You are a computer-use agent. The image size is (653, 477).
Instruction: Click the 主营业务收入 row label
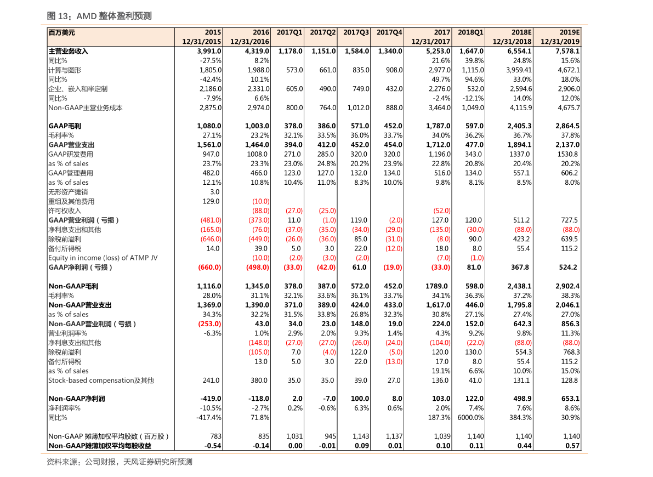point(69,51)
